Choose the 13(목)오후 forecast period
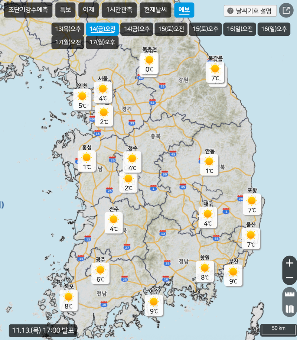This screenshot has width=297, height=340. (68, 29)
